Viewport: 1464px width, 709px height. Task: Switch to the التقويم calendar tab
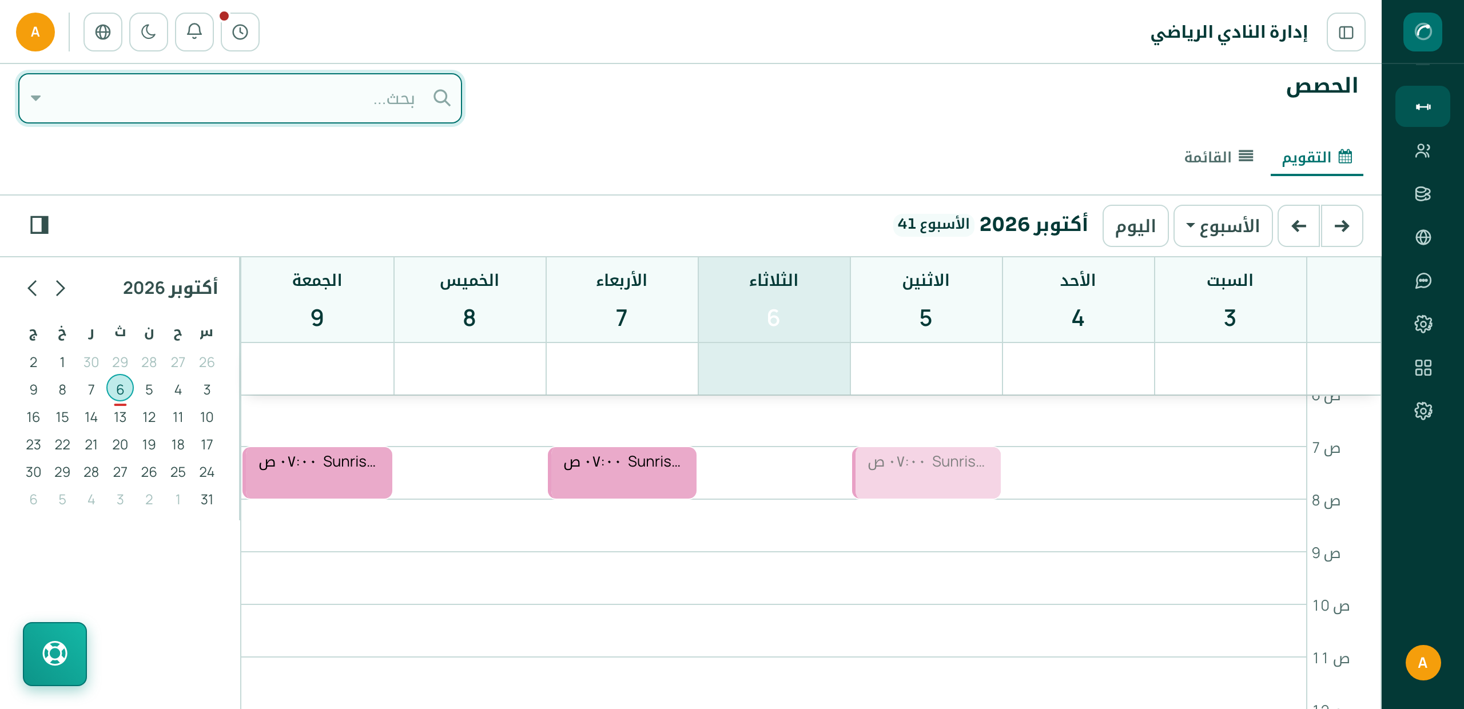(x=1316, y=157)
